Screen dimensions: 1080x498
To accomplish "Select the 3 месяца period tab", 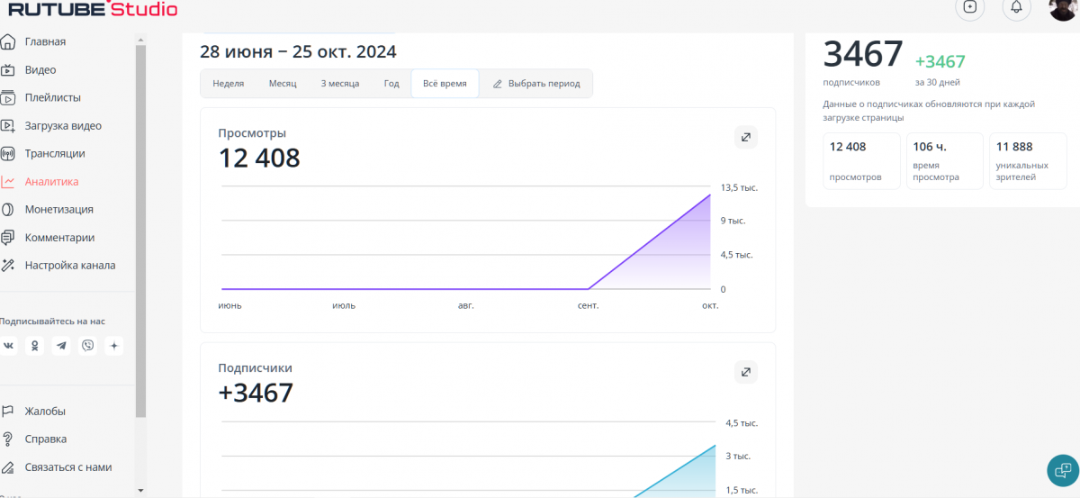I will (340, 84).
